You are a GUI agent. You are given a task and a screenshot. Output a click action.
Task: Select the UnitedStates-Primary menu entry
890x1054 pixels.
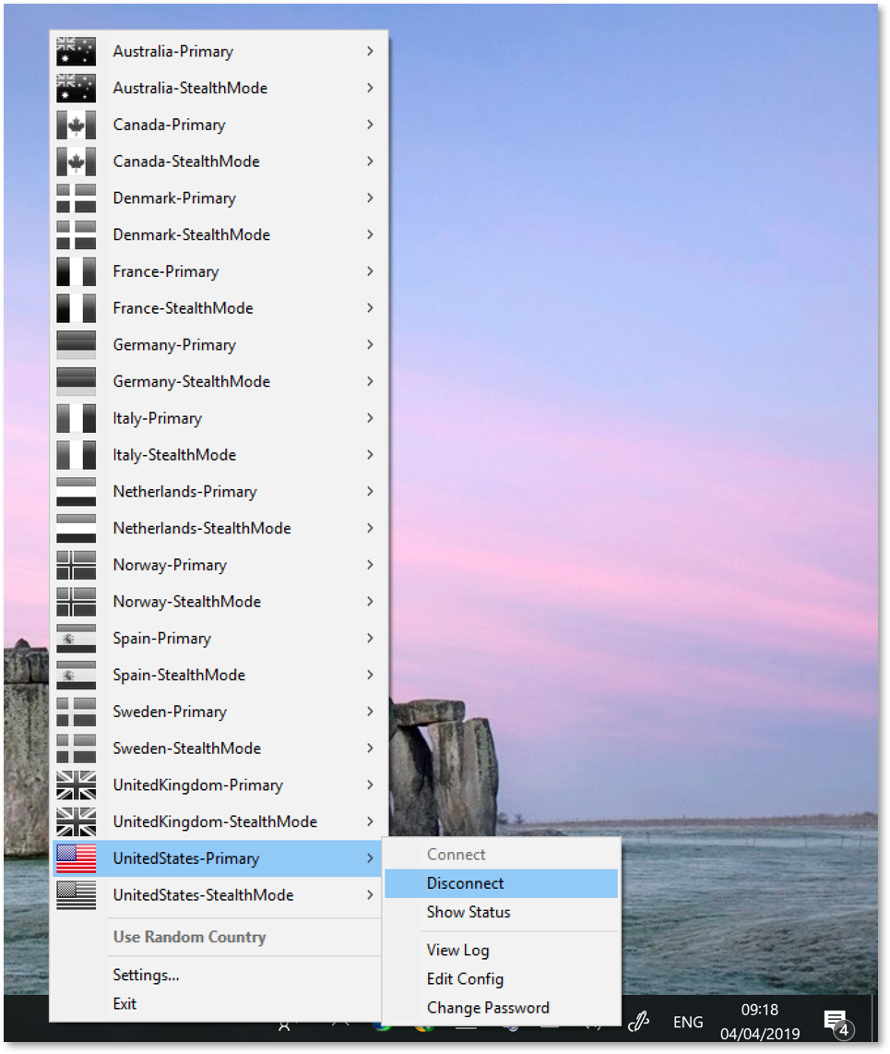[217, 858]
